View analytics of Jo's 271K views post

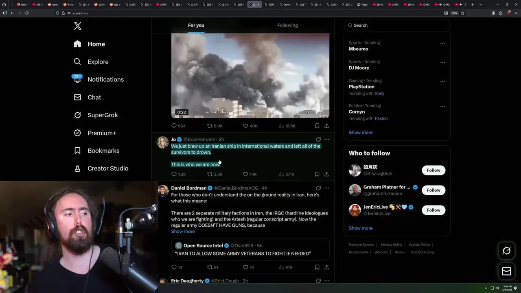click(x=287, y=174)
